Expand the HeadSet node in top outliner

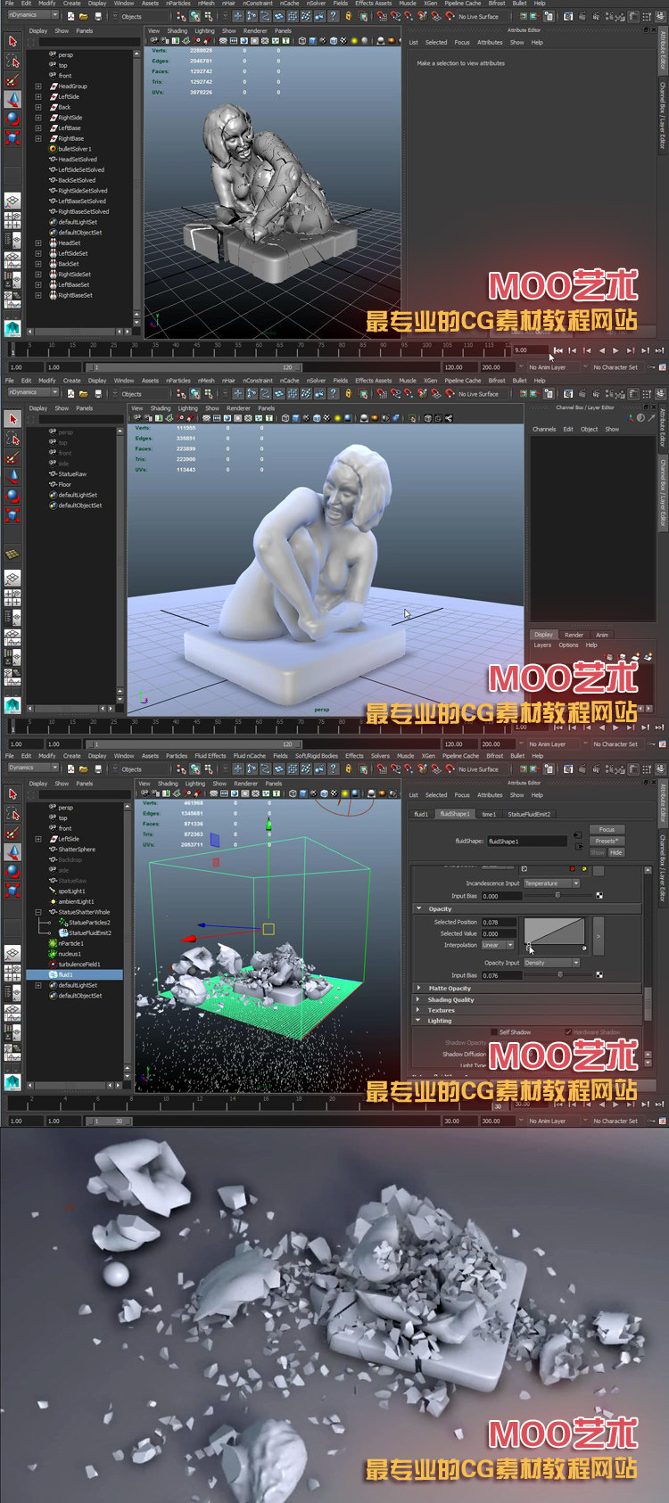pyautogui.click(x=38, y=242)
